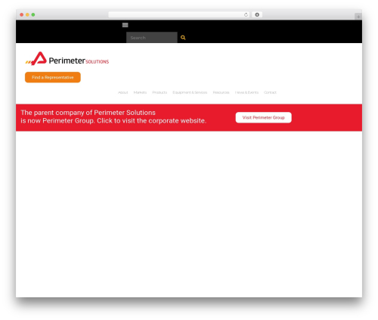
Task: Open News & Events menu item
Action: pyautogui.click(x=246, y=92)
